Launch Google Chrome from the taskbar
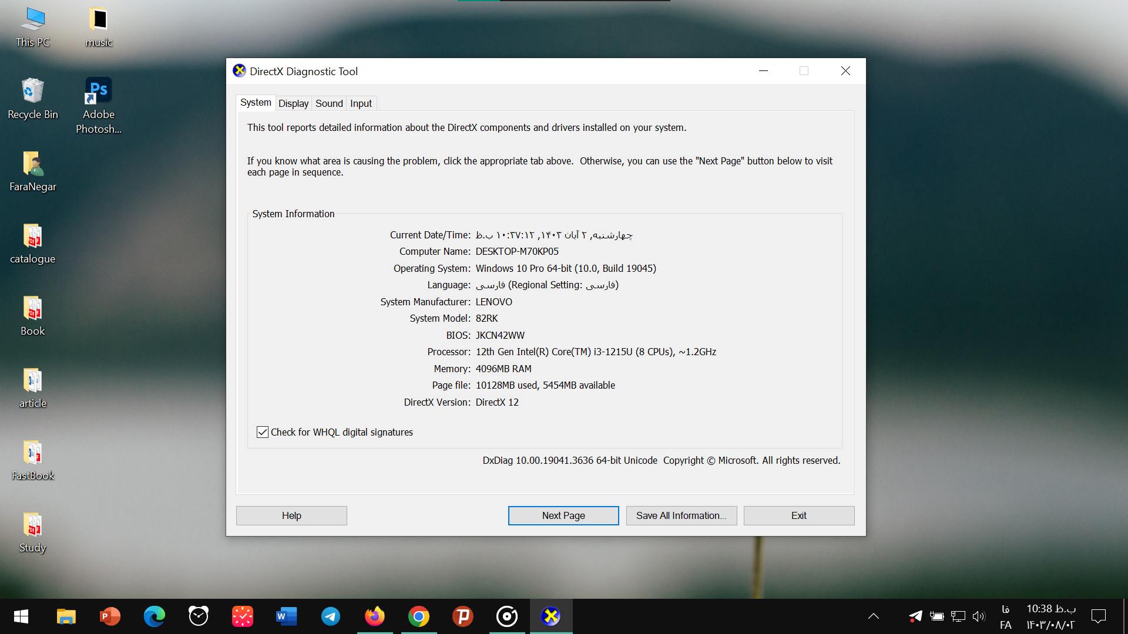 418,616
